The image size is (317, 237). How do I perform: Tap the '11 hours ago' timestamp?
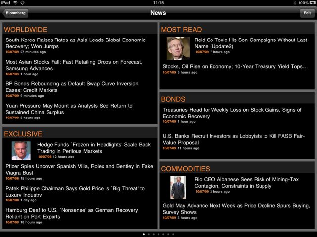[188, 148]
